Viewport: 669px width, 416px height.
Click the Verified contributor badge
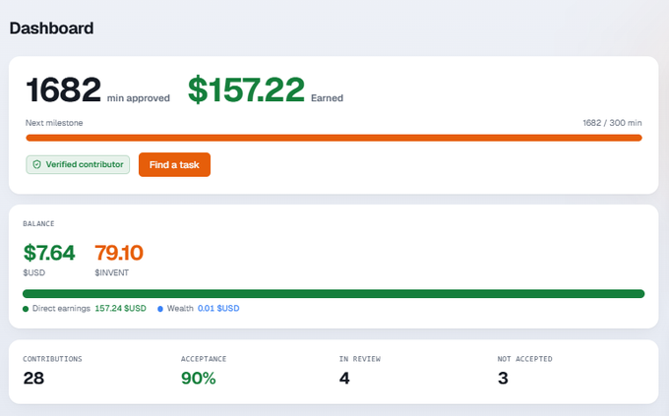78,164
